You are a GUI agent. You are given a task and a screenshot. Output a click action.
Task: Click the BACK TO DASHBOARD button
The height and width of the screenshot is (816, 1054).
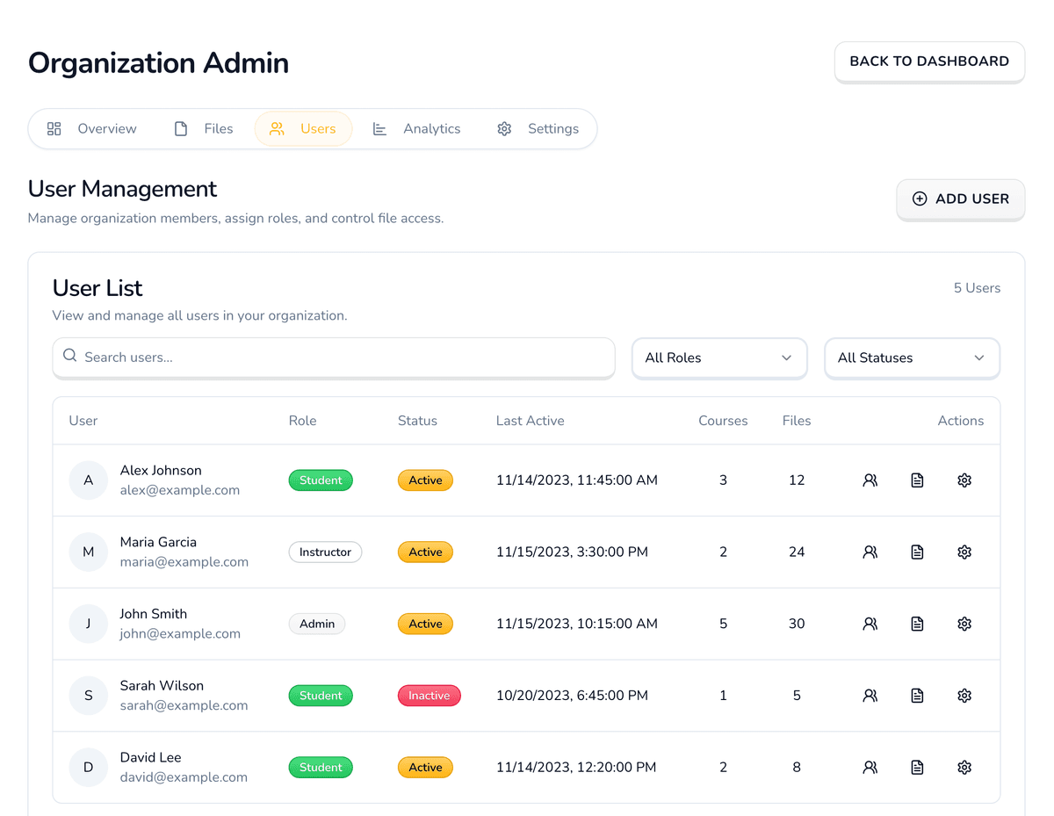[x=928, y=61]
